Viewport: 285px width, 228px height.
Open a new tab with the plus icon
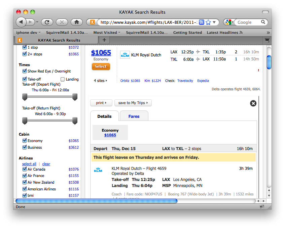tap(104, 40)
